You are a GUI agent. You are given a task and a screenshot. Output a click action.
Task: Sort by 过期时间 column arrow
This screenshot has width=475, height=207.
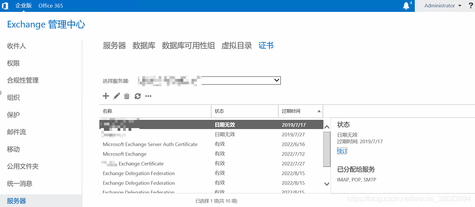(x=319, y=111)
